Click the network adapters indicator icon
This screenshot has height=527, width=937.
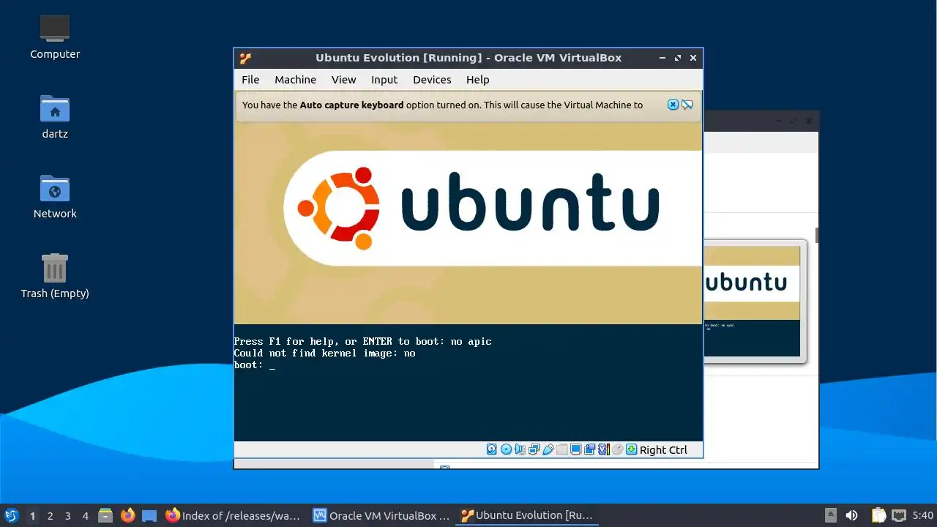point(534,449)
